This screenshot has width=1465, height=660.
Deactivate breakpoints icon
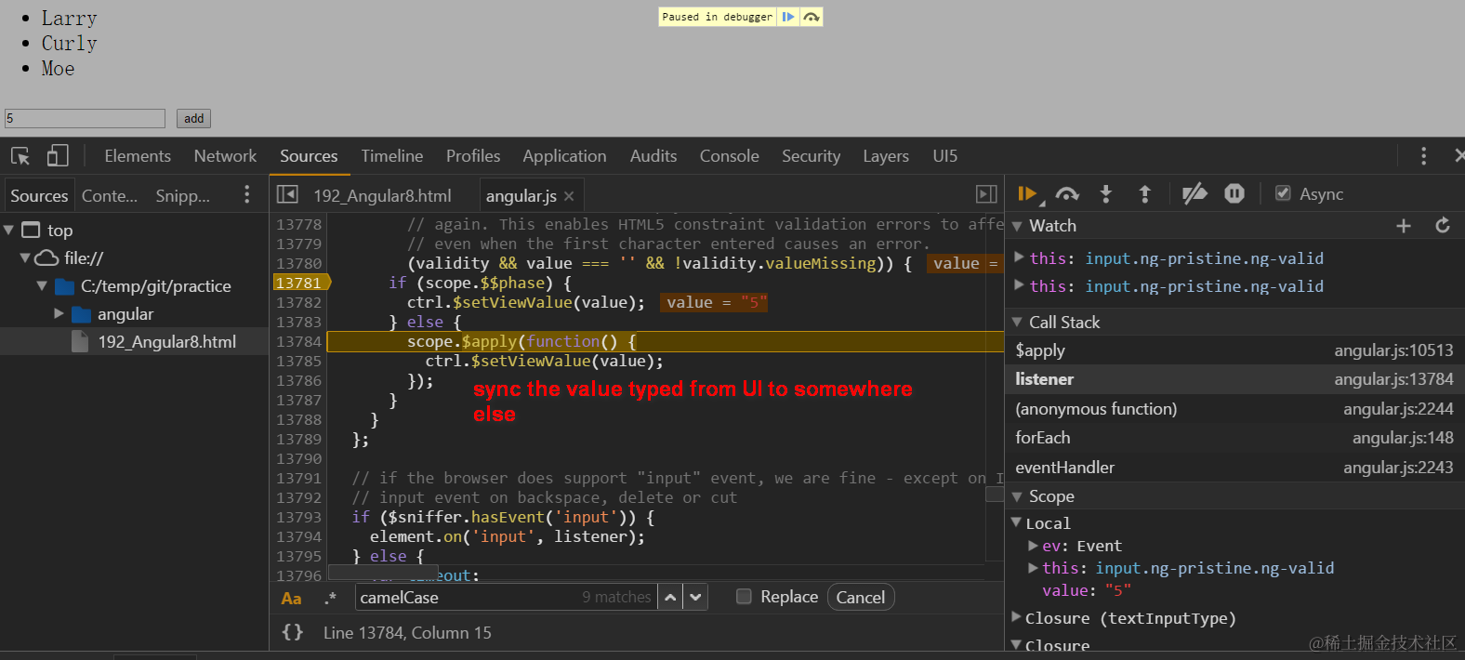click(1194, 193)
